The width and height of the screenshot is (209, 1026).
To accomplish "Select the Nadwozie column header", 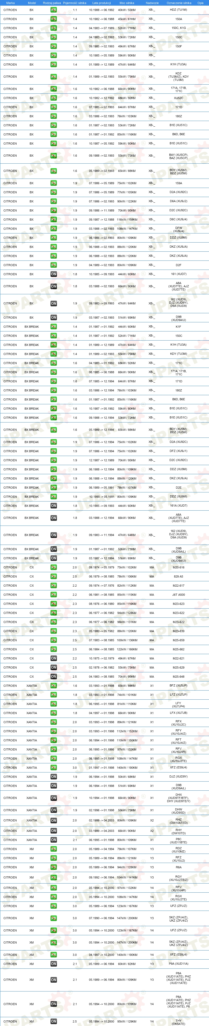I will click(x=152, y=3).
